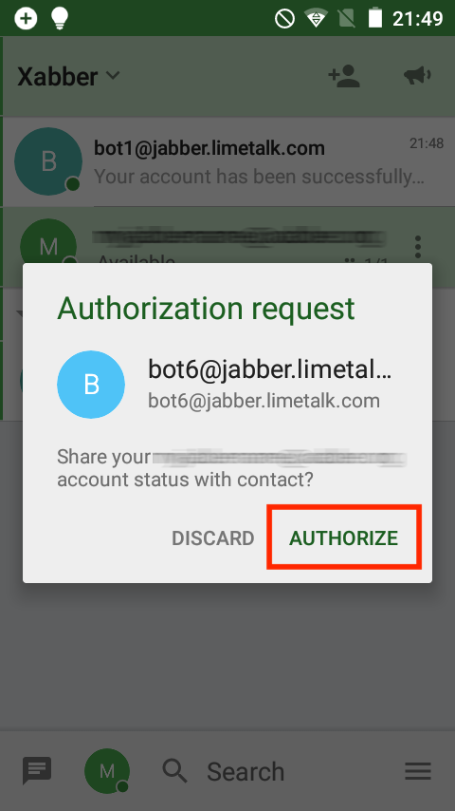455x811 pixels.
Task: Open the hamburger menu in bottom bar
Action: 418,771
